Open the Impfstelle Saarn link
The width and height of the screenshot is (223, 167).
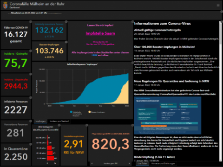tap(100, 33)
